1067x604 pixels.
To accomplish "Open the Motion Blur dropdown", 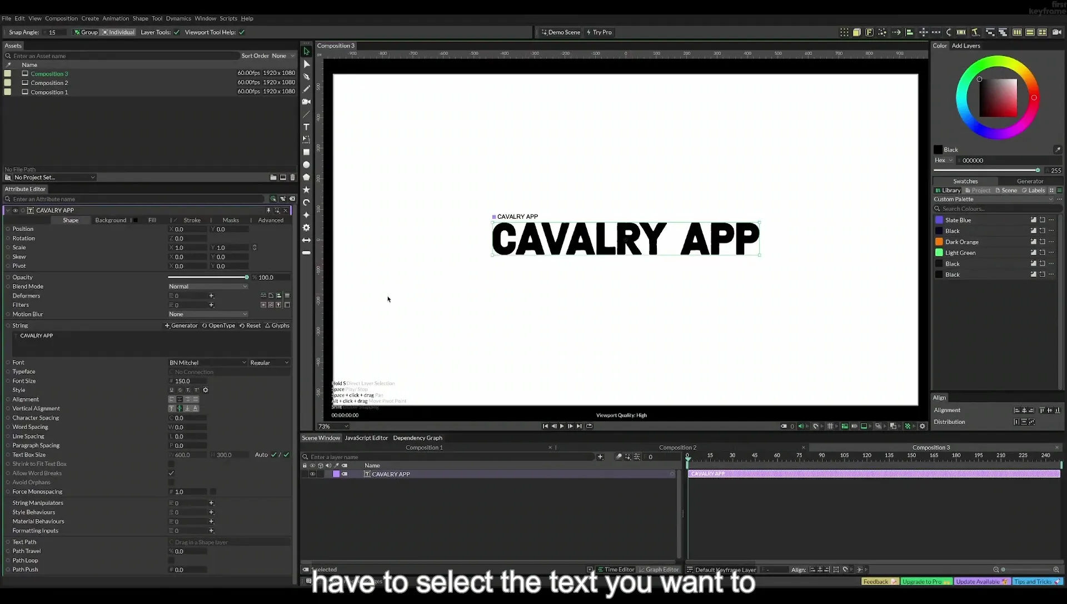I will click(x=208, y=314).
